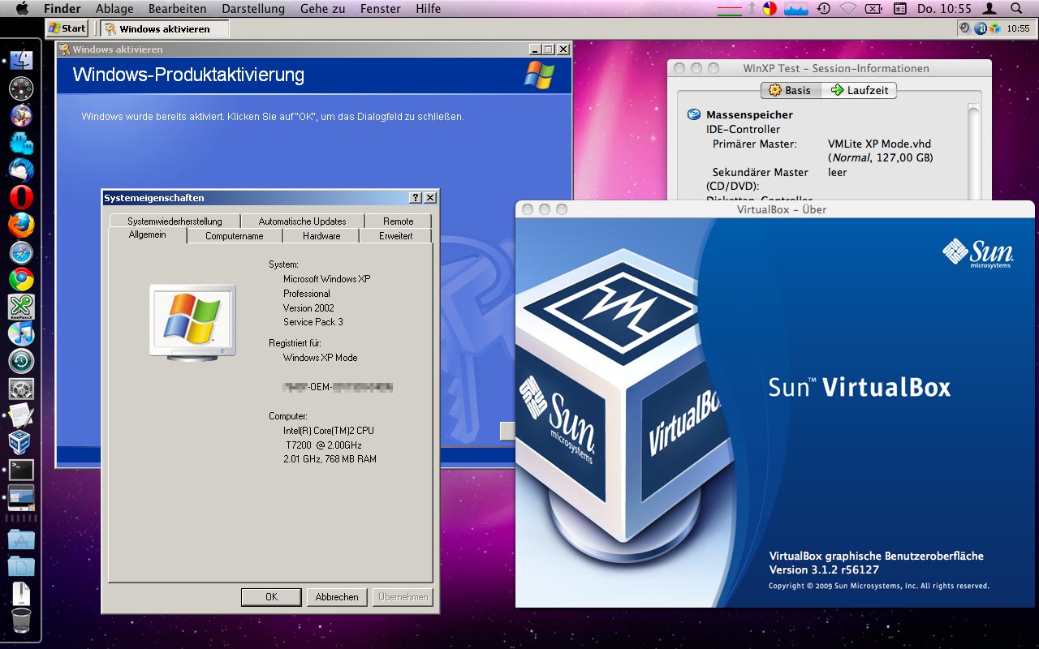
Task: Launch Google Chrome from Dock
Action: pyautogui.click(x=21, y=279)
